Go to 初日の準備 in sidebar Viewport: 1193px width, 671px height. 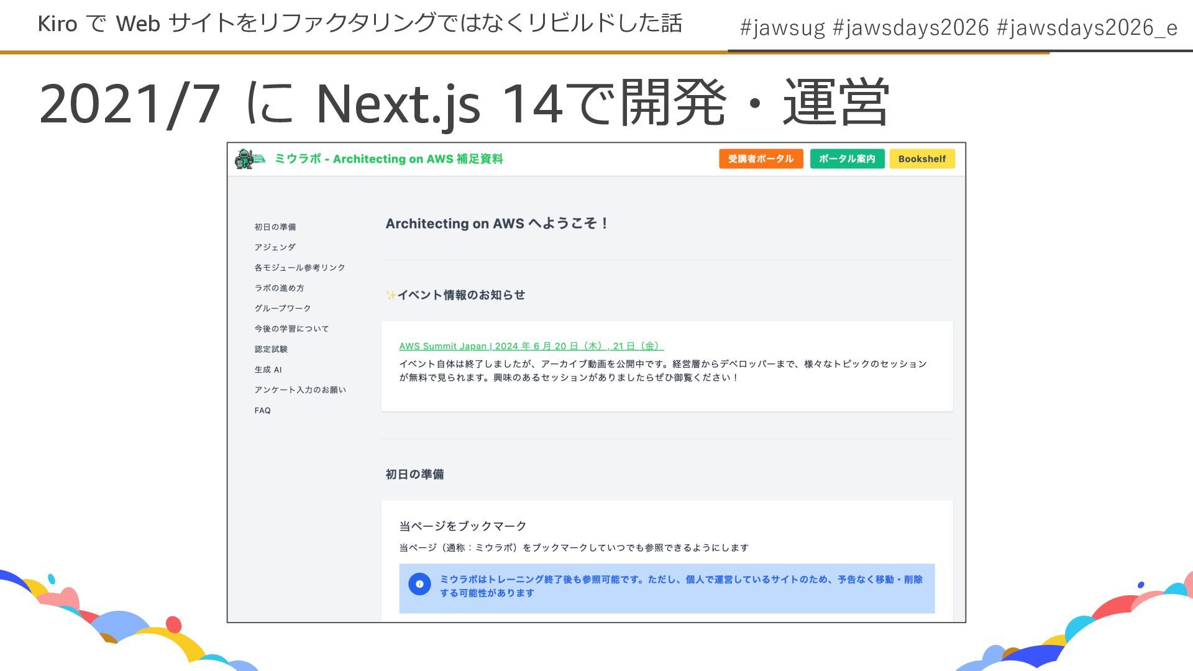pyautogui.click(x=275, y=227)
